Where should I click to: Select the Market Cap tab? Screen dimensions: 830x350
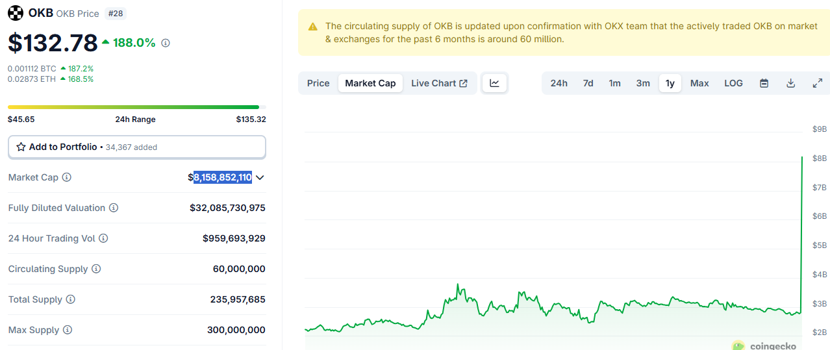(370, 83)
